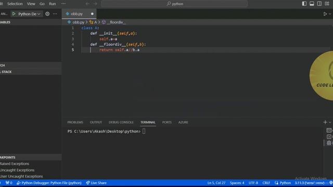Screen dimensions: 333x187
Task: Toggle User Uncaught Exceptions breakpoint
Action: [21, 177]
